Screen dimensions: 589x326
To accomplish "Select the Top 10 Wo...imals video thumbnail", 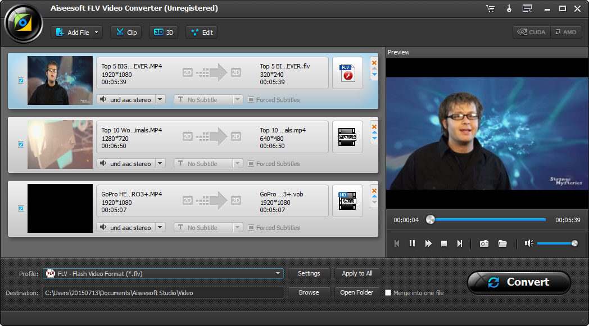I will point(60,144).
